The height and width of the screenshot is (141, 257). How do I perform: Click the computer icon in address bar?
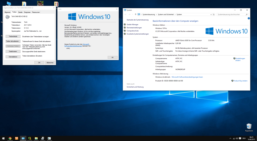pos(139,15)
